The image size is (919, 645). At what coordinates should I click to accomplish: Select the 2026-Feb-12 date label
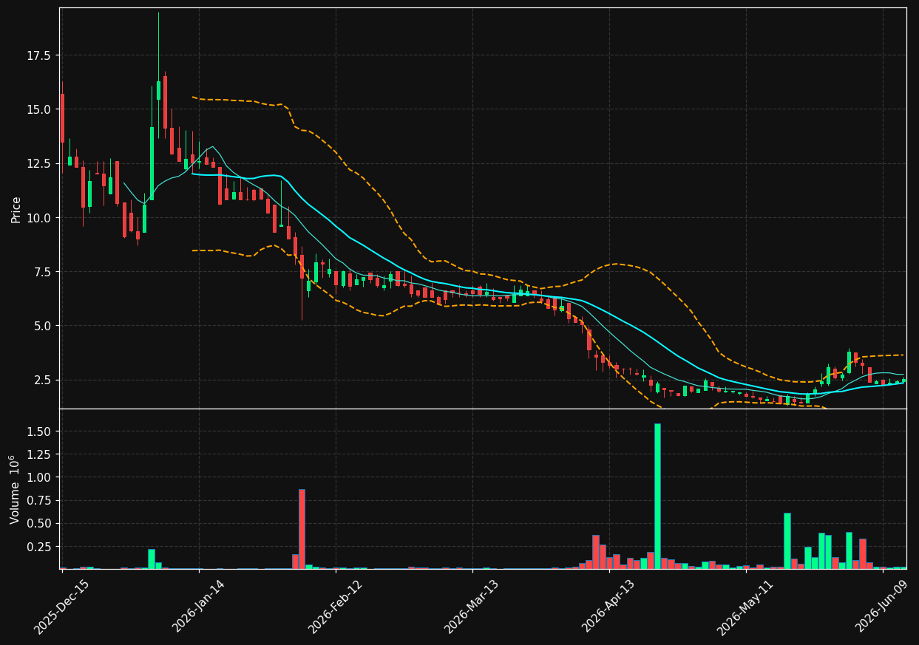335,606
